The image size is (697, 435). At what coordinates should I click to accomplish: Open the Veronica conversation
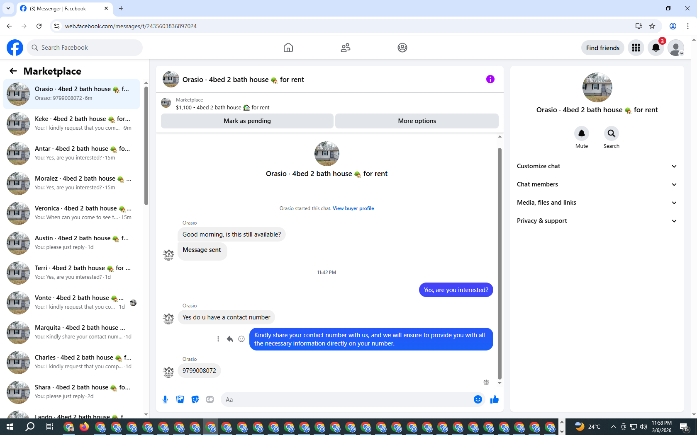[x=71, y=213]
